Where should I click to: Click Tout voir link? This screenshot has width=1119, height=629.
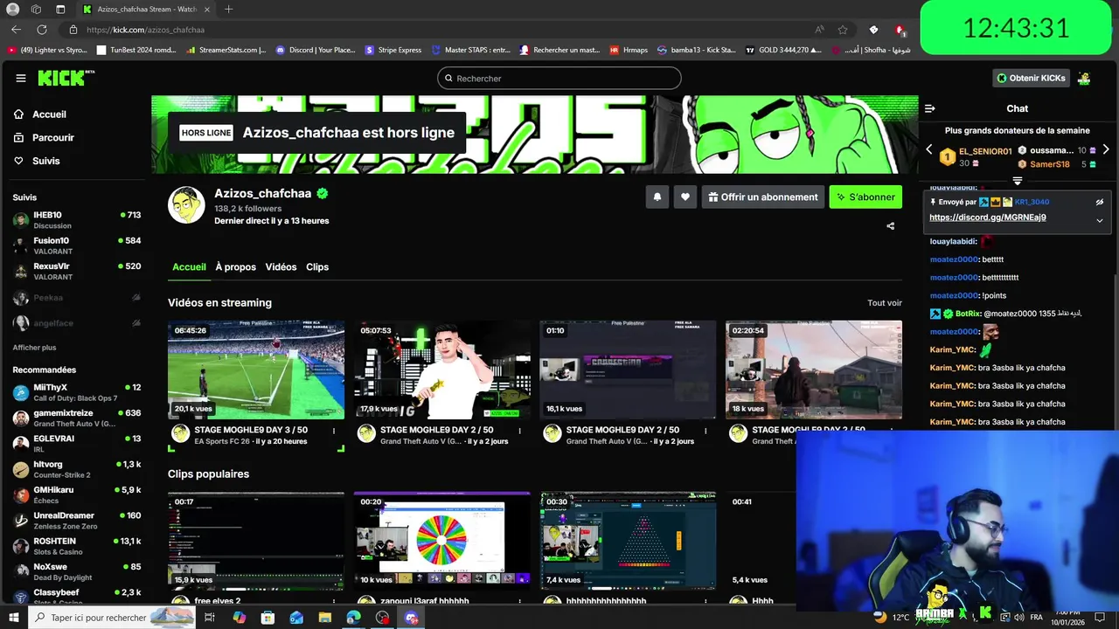[x=885, y=303]
